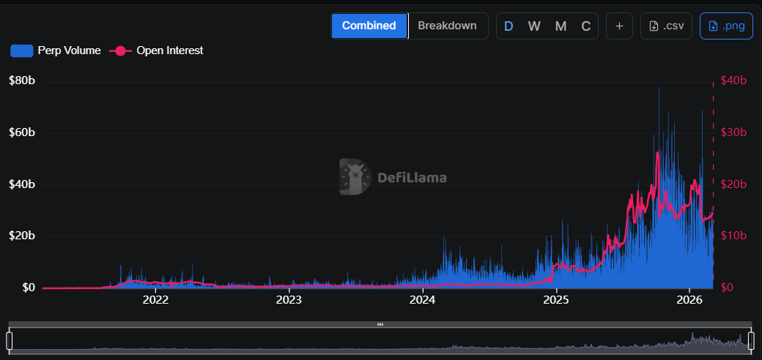Viewport: 762px width, 360px height.
Task: Click the range slider top grip
Action: tap(380, 324)
